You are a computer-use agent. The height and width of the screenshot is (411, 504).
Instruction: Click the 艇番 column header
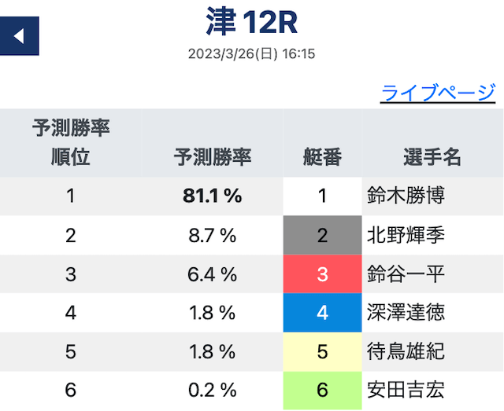coord(322,156)
